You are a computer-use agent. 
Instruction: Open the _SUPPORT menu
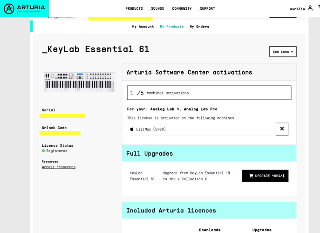point(206,8)
